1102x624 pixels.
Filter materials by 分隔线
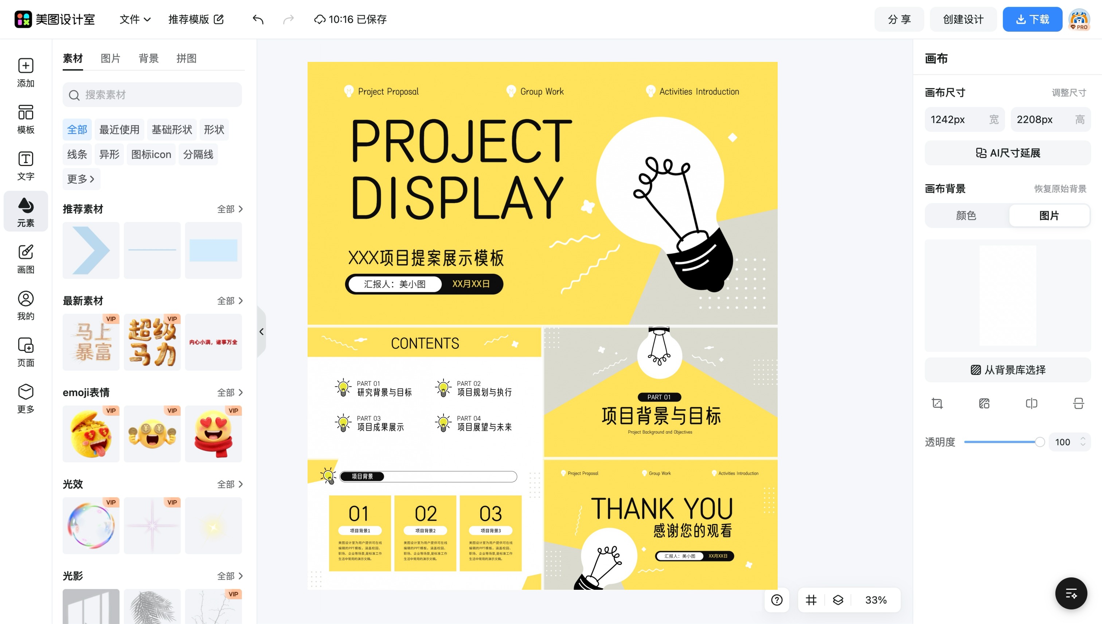(x=198, y=154)
